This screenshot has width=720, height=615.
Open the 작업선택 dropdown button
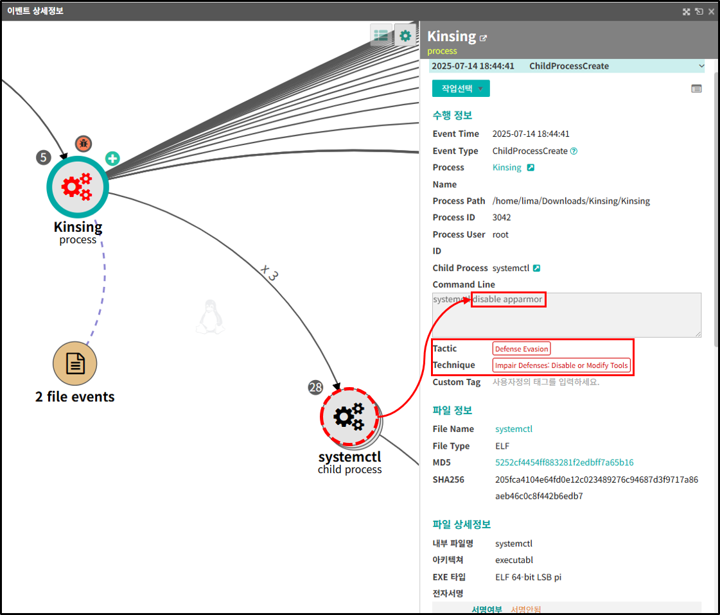[x=461, y=89]
